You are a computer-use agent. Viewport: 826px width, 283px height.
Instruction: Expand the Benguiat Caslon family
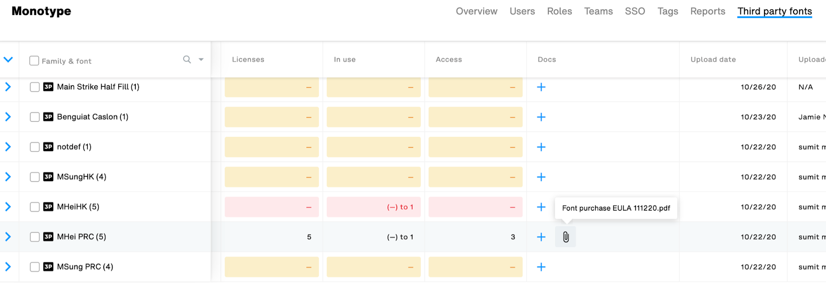[8, 117]
